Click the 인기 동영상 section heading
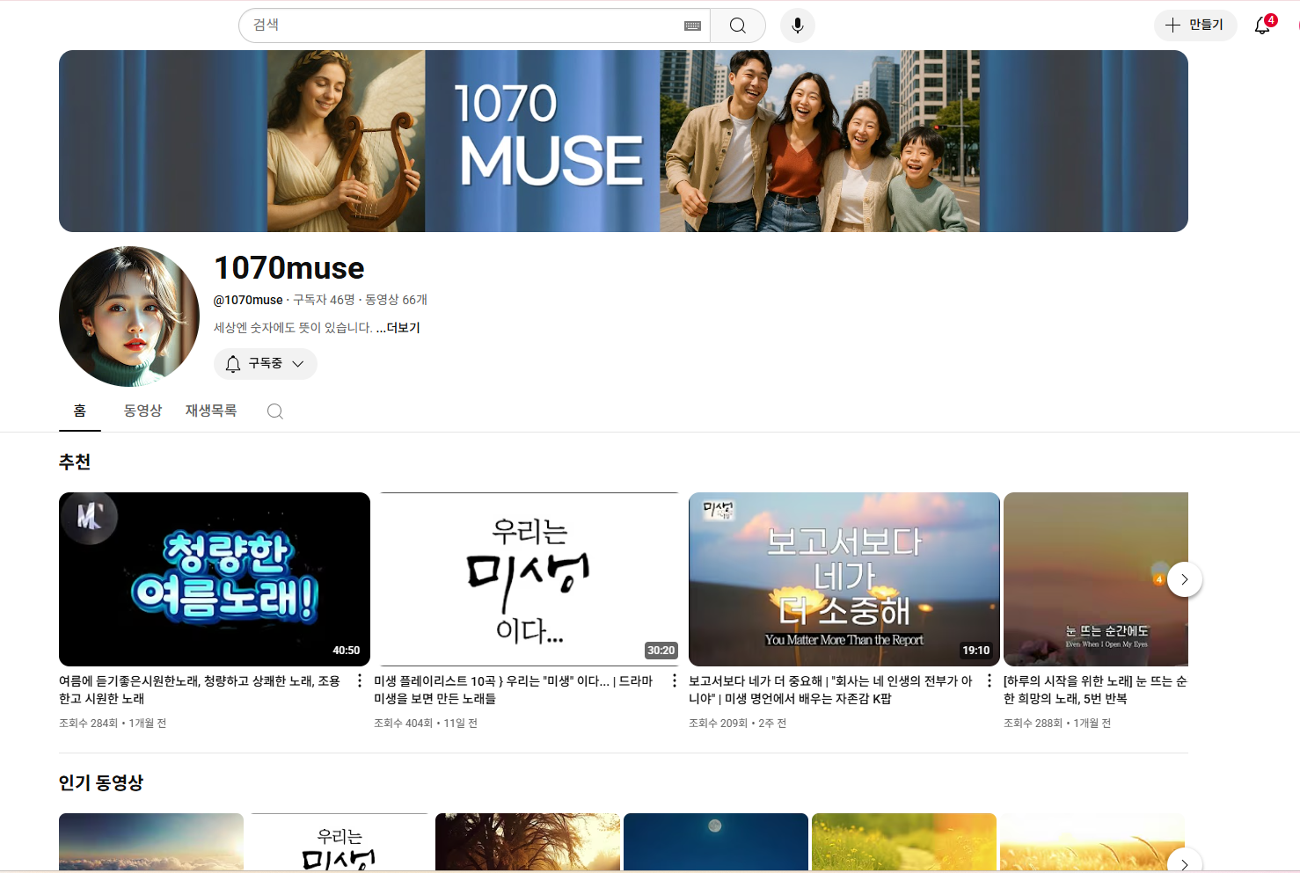The image size is (1300, 873). click(101, 783)
